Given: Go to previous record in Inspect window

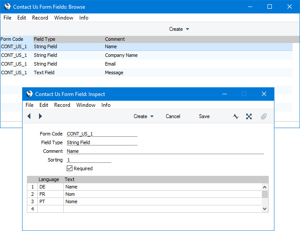Looking at the screenshot, I should tap(29, 116).
